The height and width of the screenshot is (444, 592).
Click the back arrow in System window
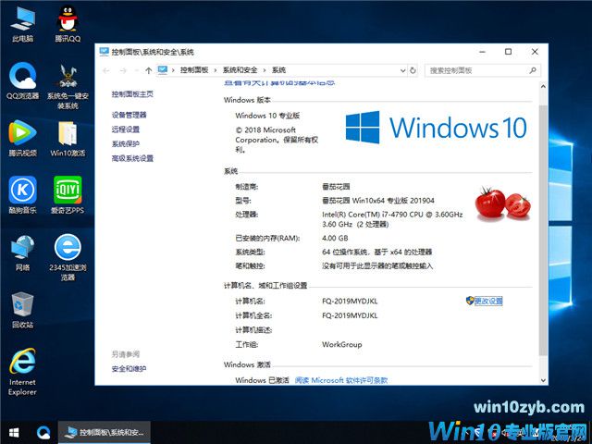click(x=106, y=70)
